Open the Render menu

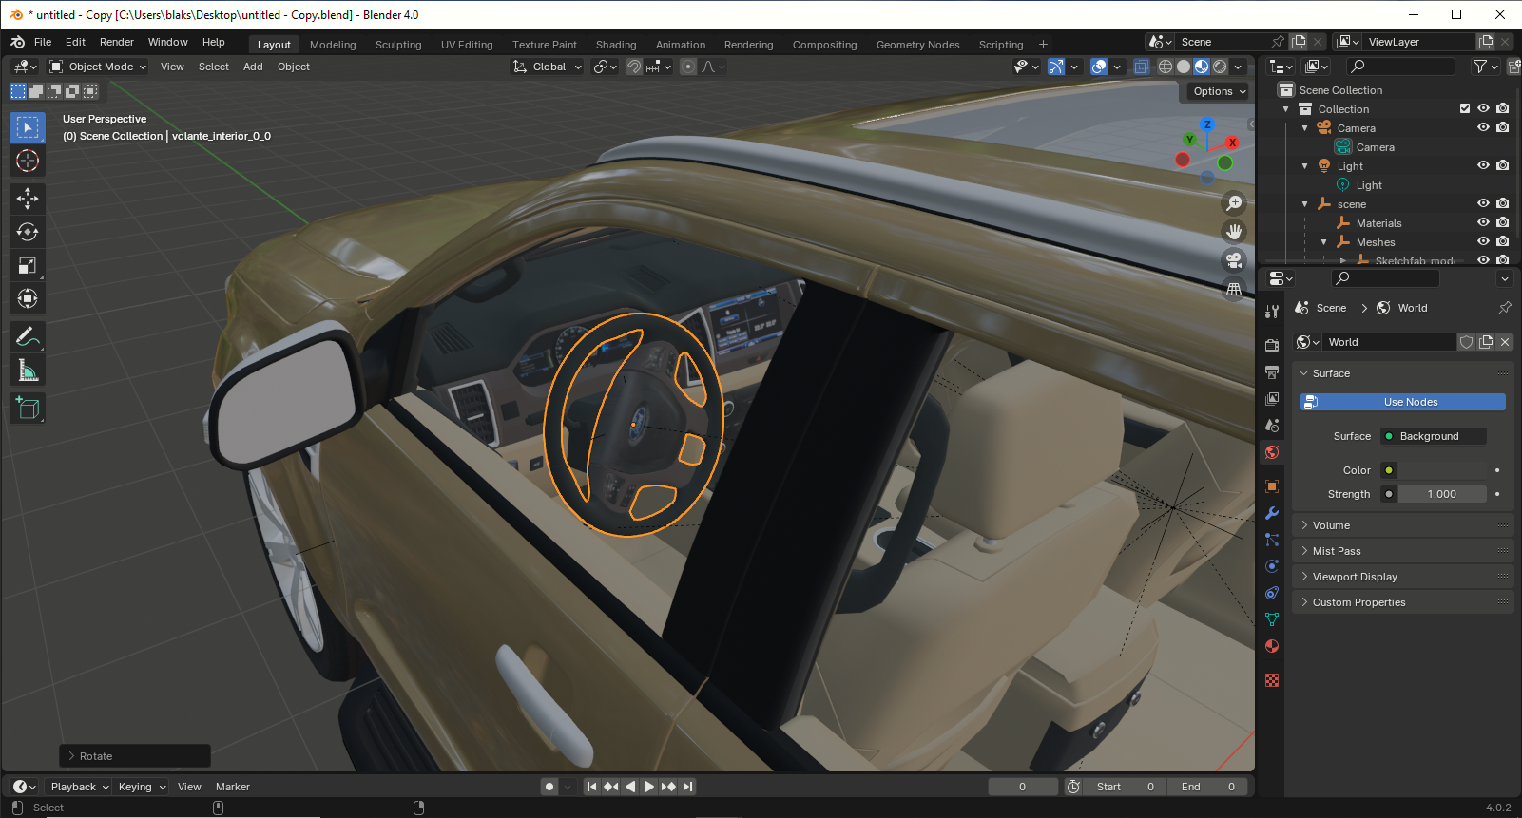pyautogui.click(x=116, y=42)
